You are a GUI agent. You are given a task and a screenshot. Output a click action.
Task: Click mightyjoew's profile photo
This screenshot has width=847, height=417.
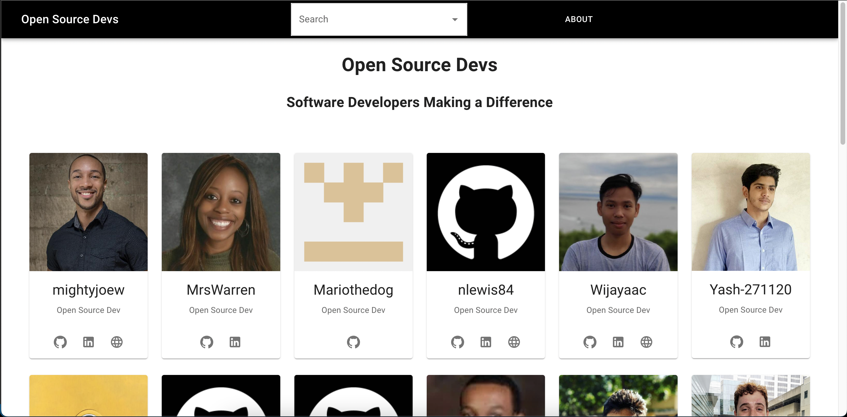pos(89,212)
